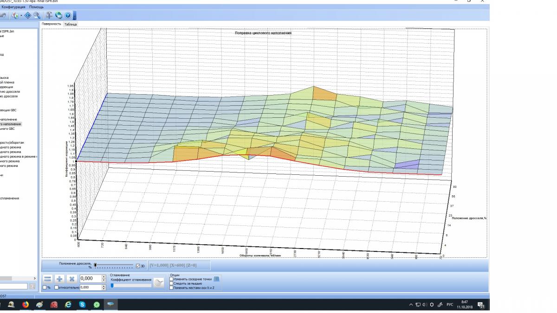The height and width of the screenshot is (313, 557).
Task: Enable Следить за мышью checkbox
Action: (x=172, y=283)
